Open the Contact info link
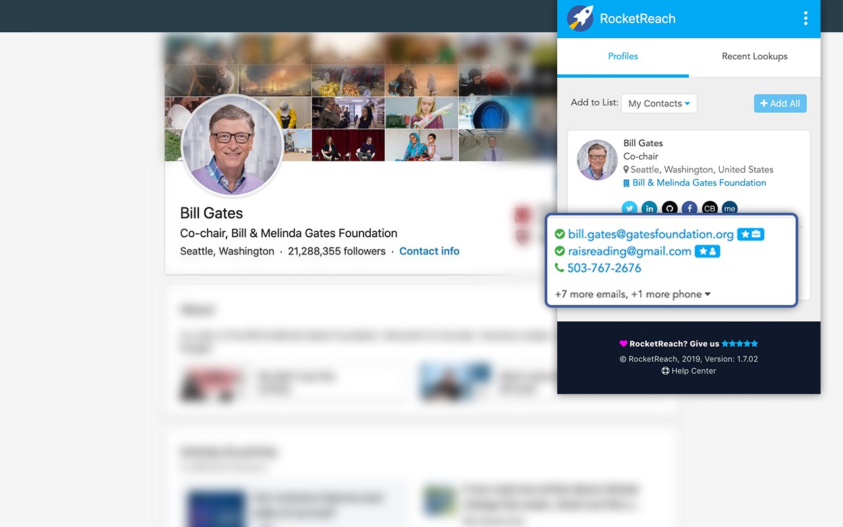The width and height of the screenshot is (843, 527). click(x=429, y=251)
